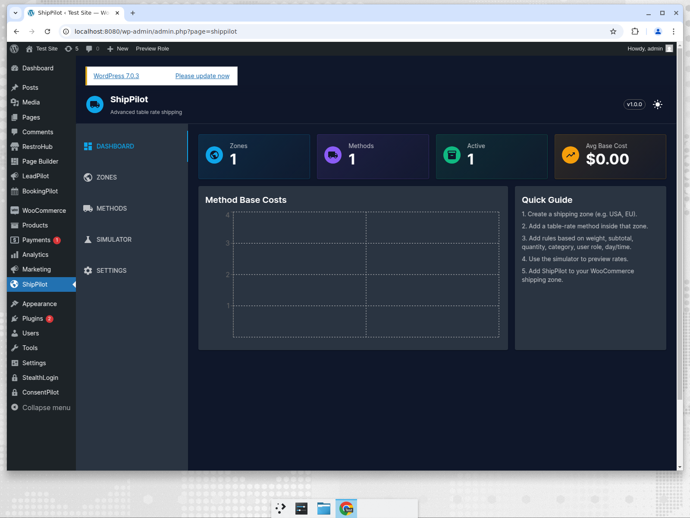Click Preview Role in admin bar
The width and height of the screenshot is (690, 518).
click(x=152, y=49)
